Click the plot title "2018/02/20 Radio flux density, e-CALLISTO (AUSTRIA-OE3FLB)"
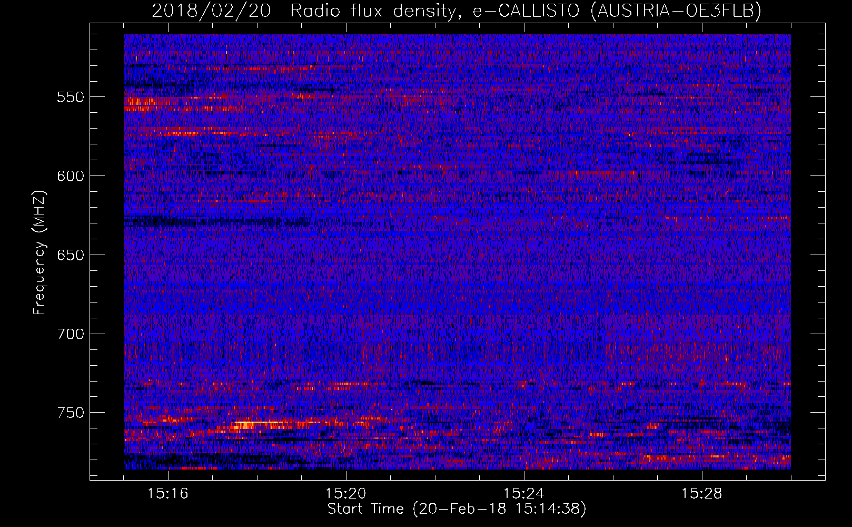This screenshot has height=527, width=852. tap(457, 11)
